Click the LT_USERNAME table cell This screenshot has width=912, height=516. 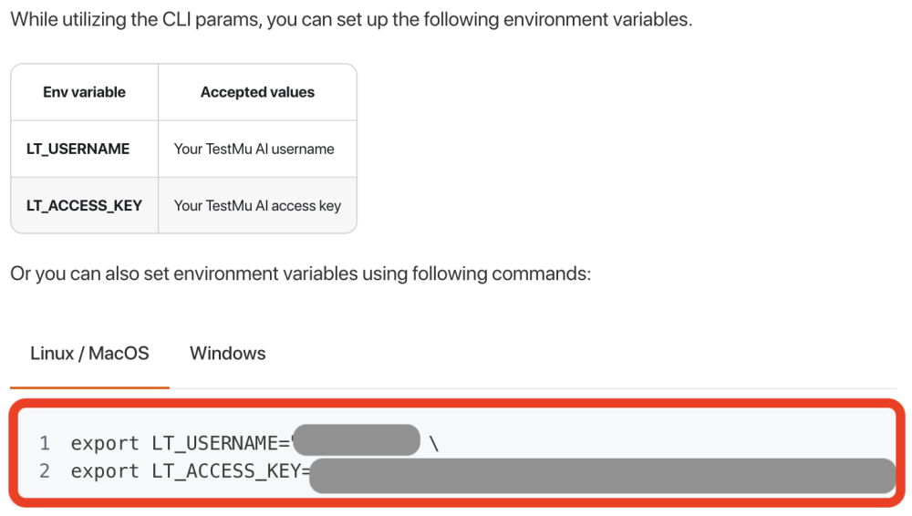click(x=78, y=149)
